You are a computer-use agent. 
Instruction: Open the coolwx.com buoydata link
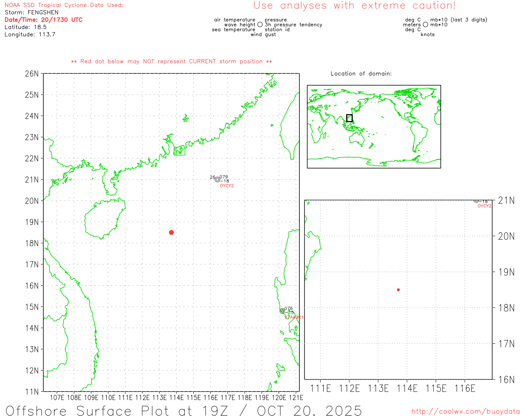coord(465,412)
